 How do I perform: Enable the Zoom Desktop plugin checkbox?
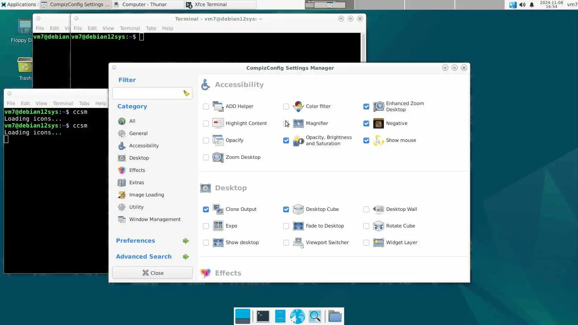click(206, 157)
